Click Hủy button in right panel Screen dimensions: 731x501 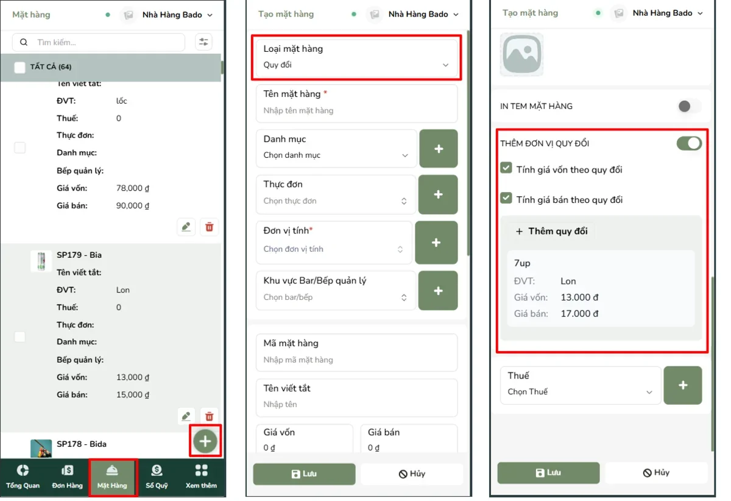coord(656,472)
